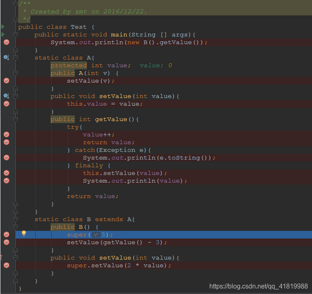Click 'getValue' in the method declaration
This screenshot has height=294, width=312.
pos(111,119)
